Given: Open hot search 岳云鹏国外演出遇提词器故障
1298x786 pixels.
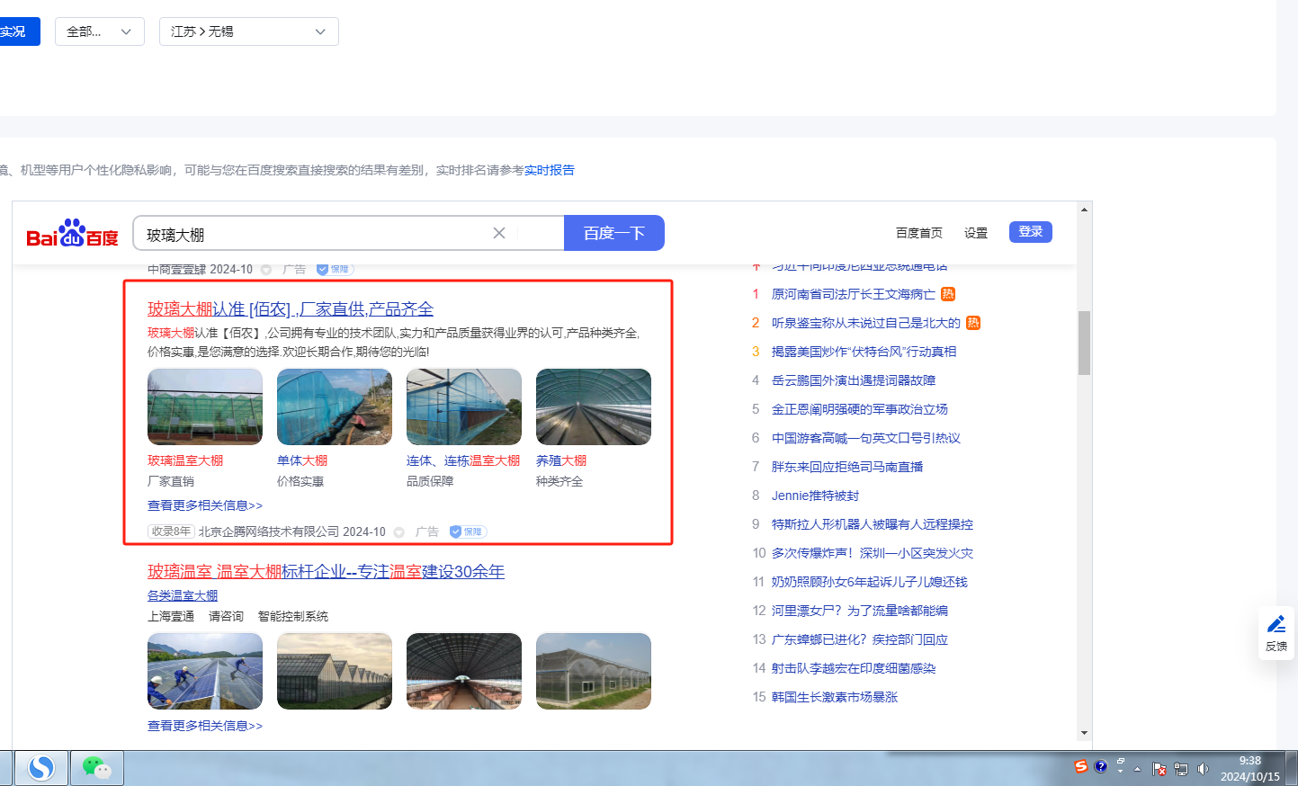Looking at the screenshot, I should tap(854, 380).
